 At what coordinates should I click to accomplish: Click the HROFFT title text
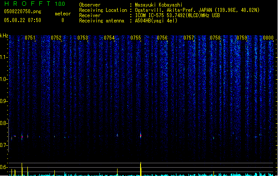27,4
